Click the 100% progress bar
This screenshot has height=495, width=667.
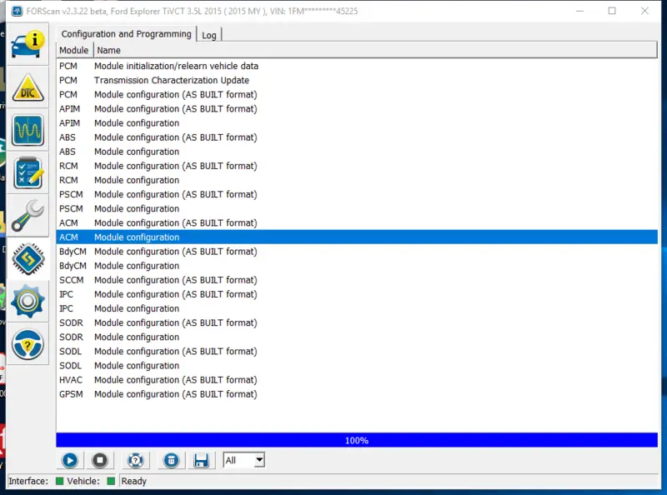357,440
